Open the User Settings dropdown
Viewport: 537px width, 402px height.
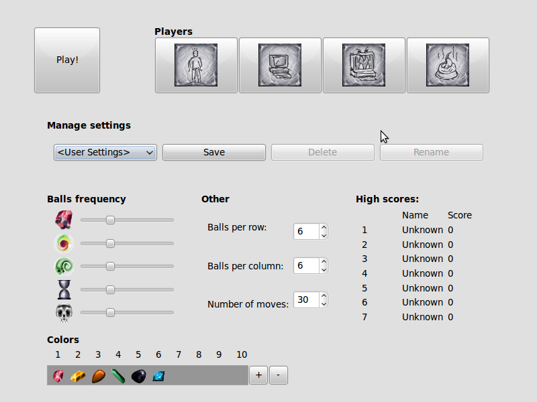(x=105, y=152)
